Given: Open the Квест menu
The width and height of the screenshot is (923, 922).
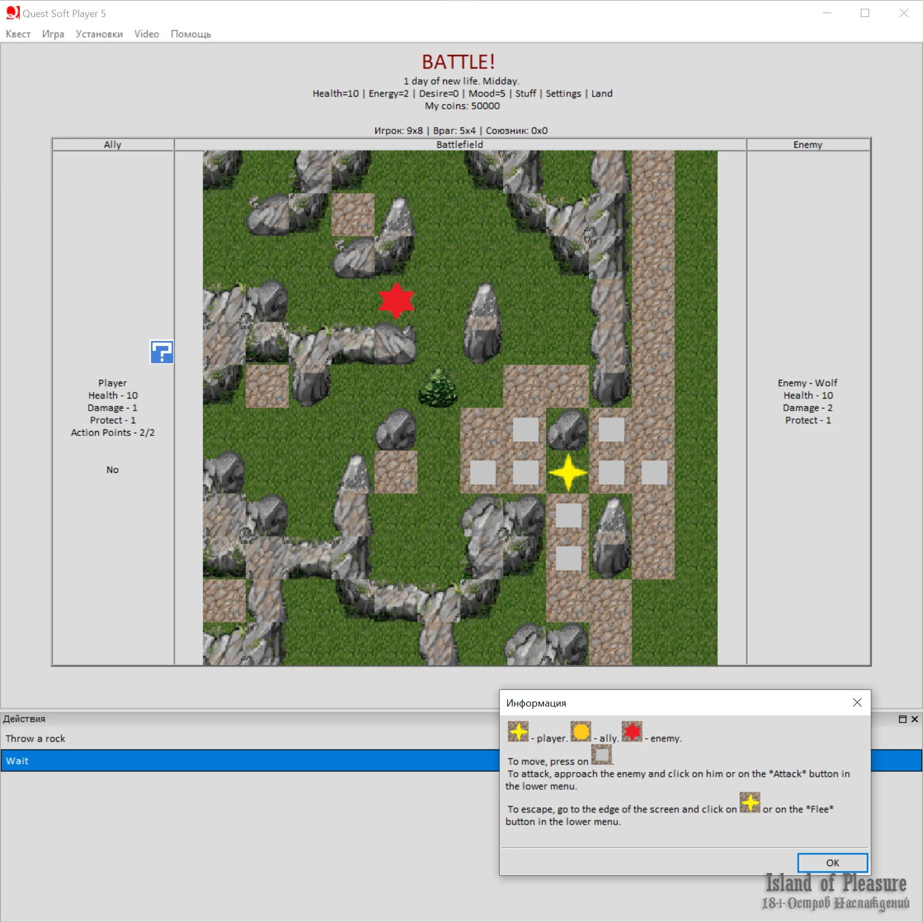Looking at the screenshot, I should 18,34.
